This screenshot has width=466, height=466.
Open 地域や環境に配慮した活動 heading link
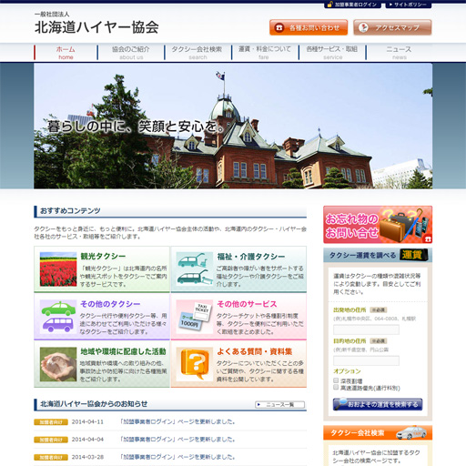point(123,351)
